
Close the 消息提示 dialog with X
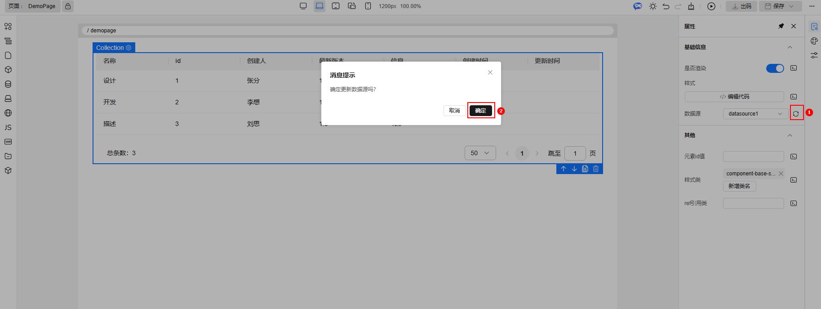click(x=490, y=72)
